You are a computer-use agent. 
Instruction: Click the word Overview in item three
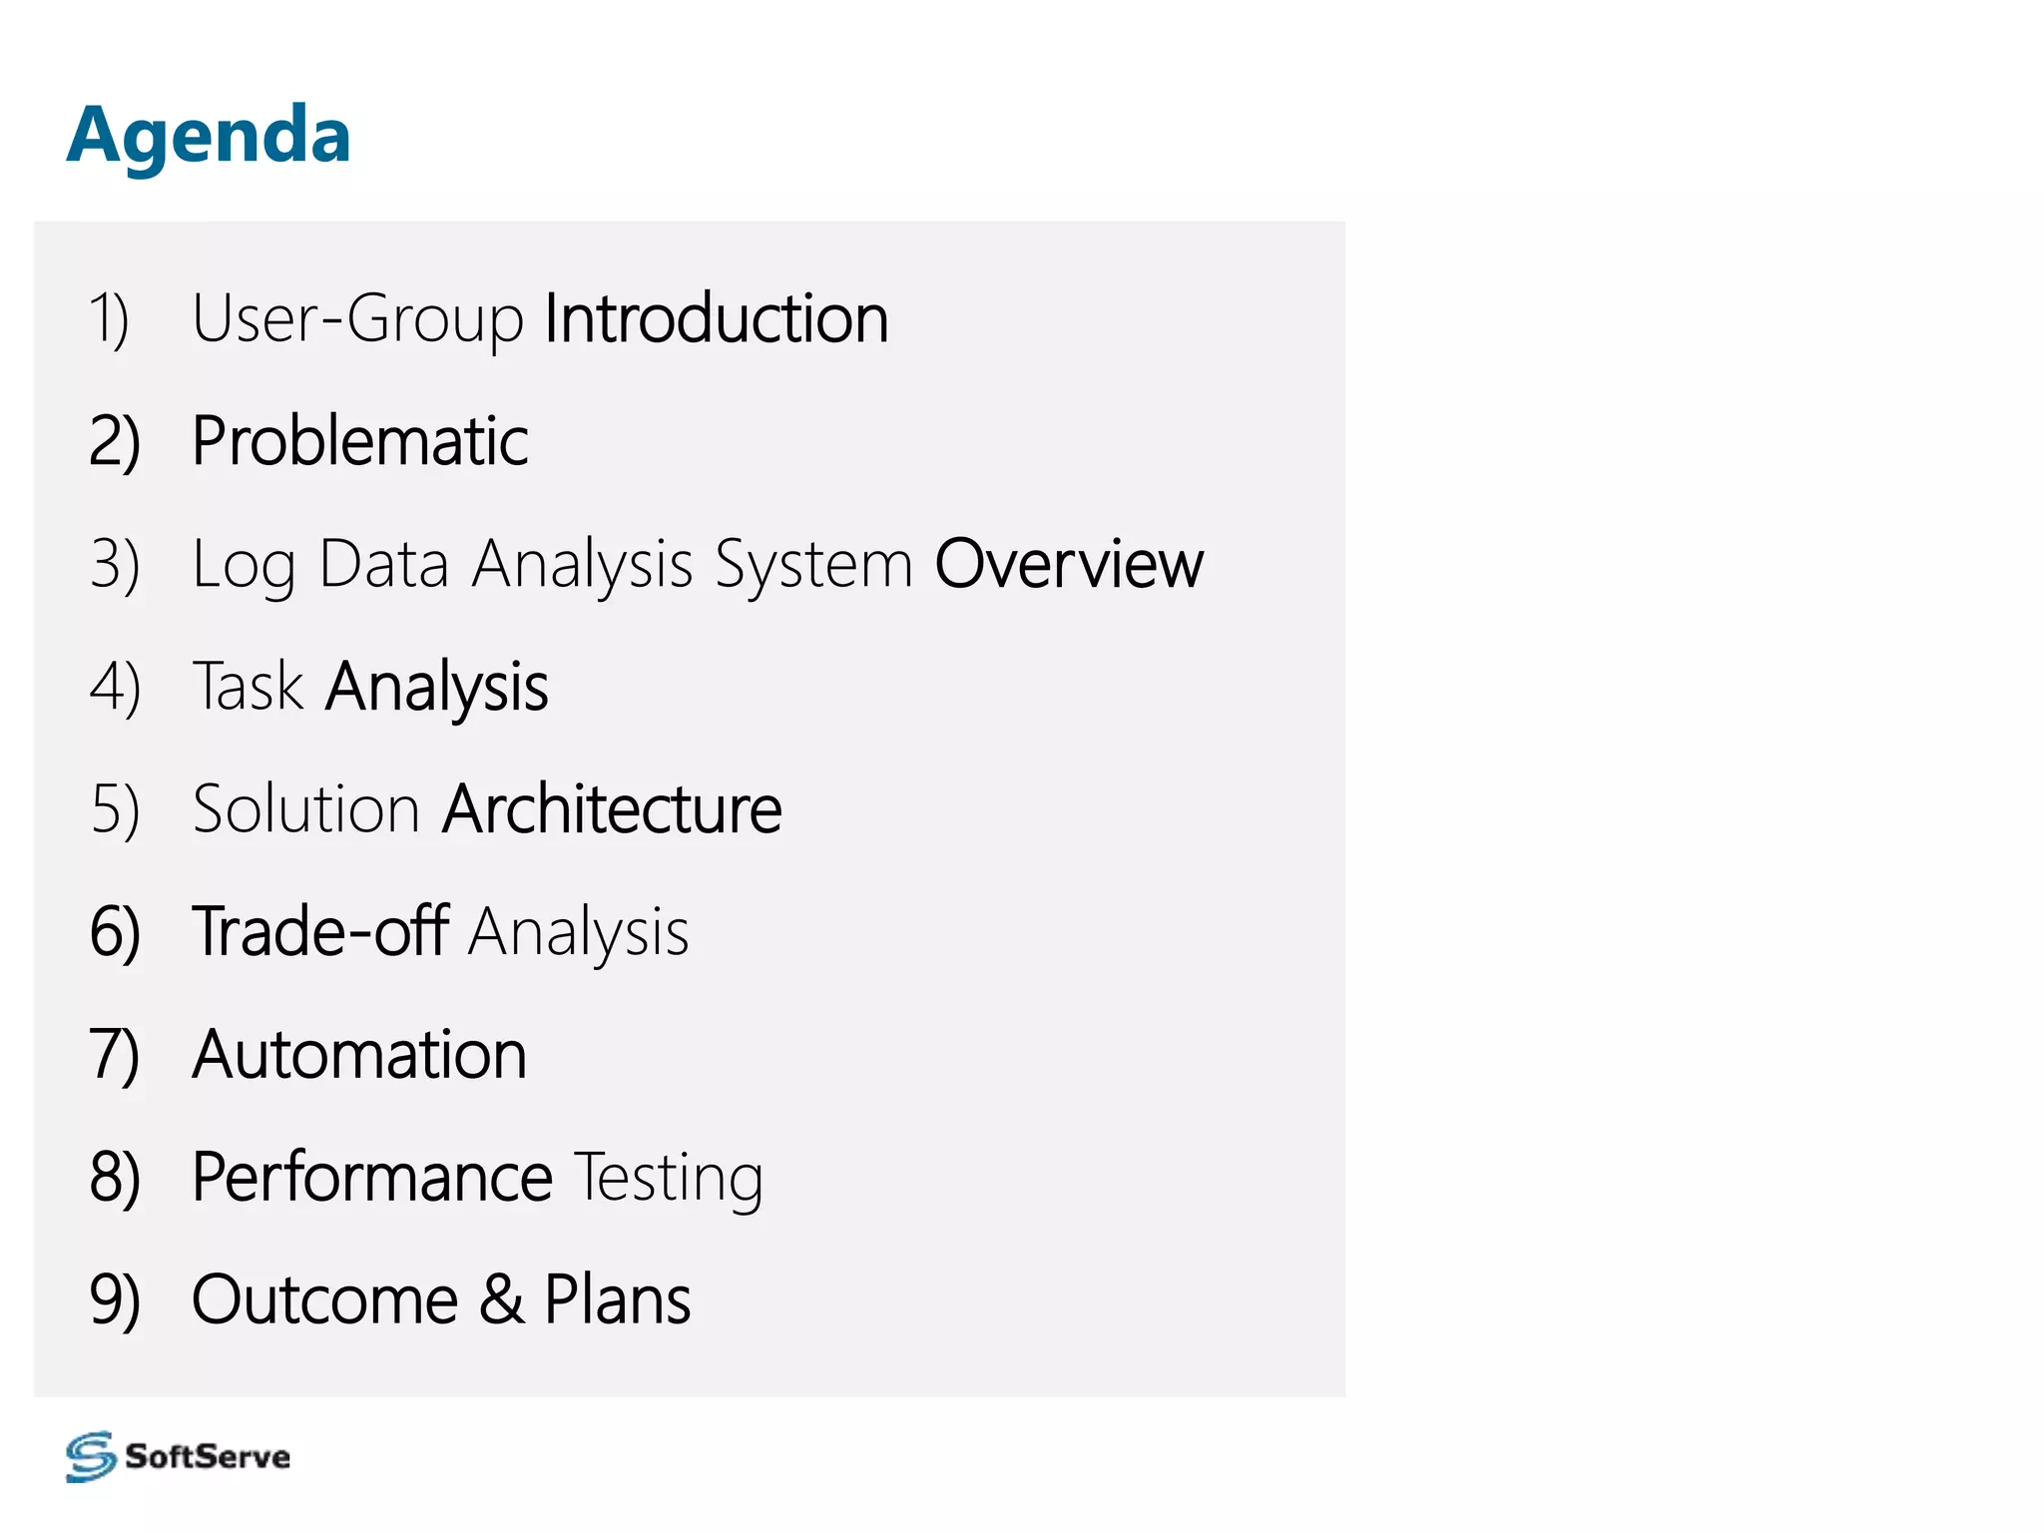point(1069,565)
